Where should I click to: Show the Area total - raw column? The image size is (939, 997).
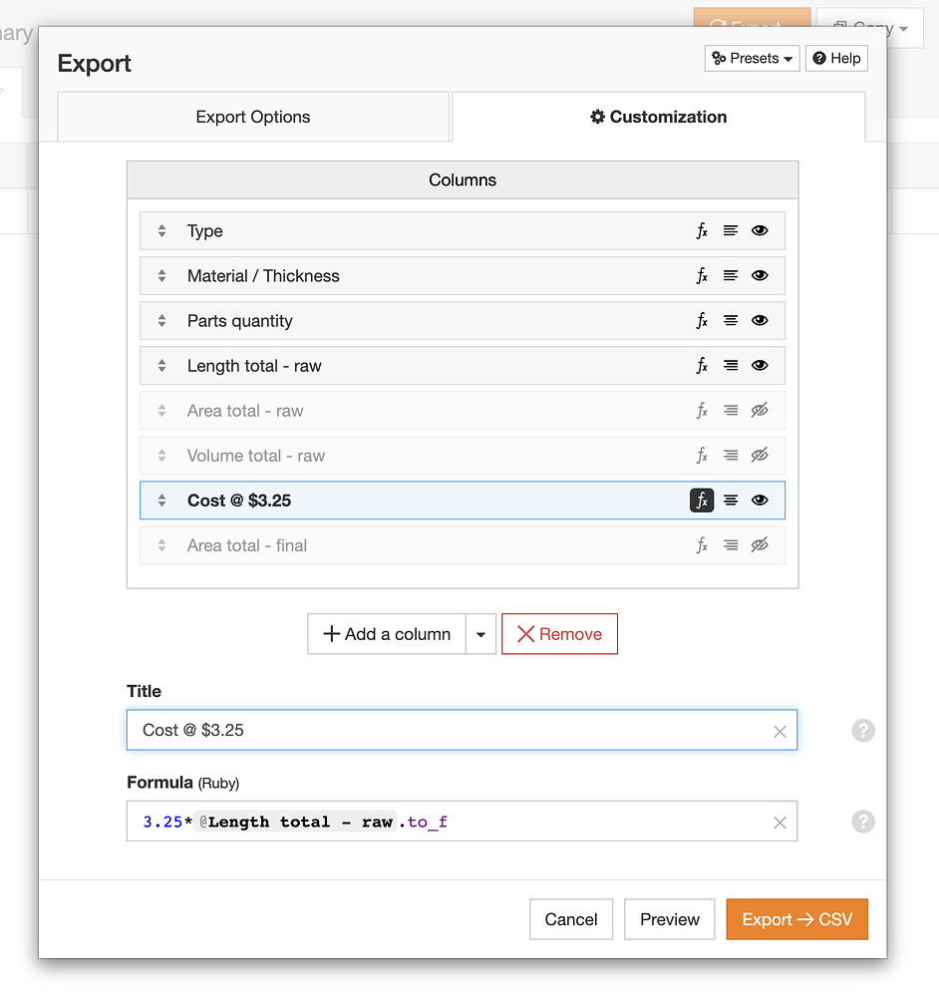coord(759,410)
